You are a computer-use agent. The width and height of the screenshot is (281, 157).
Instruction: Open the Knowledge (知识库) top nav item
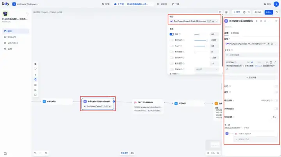pyautogui.click(x=162, y=4)
